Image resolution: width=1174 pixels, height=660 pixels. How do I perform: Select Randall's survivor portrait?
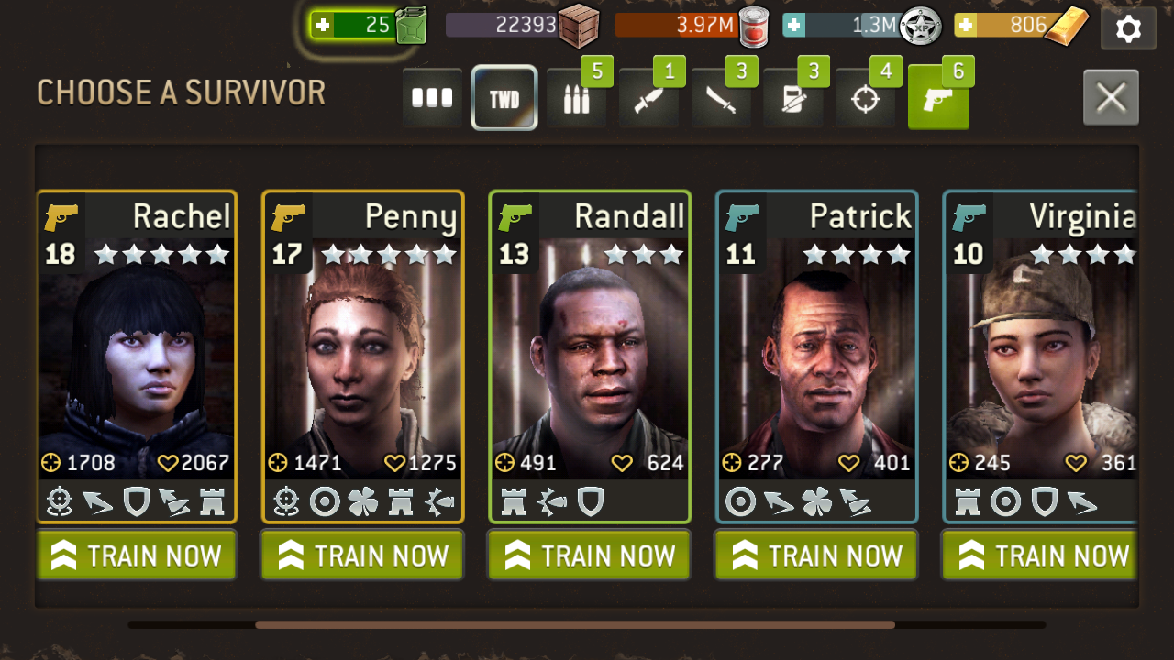point(589,357)
